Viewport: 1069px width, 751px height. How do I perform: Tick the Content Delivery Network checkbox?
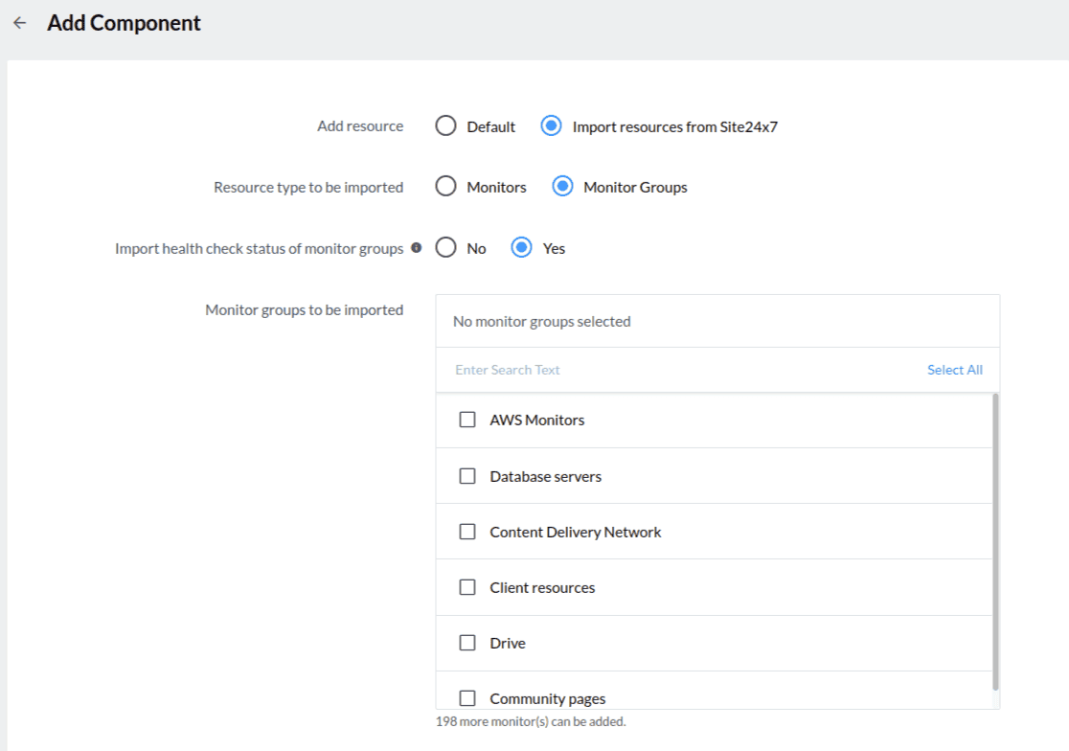467,532
